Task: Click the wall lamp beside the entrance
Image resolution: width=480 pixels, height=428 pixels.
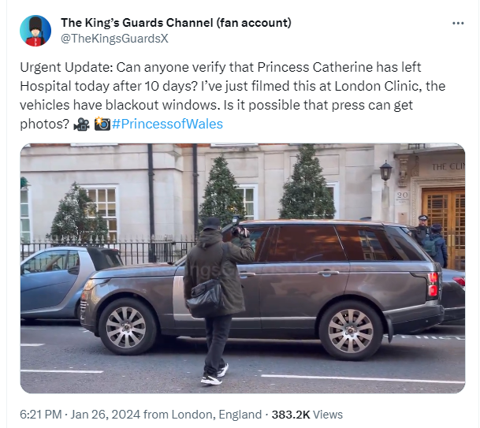Action: click(x=385, y=171)
